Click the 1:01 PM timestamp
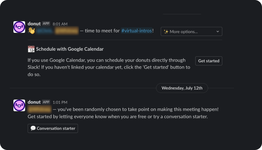The image size is (262, 150). (60, 102)
